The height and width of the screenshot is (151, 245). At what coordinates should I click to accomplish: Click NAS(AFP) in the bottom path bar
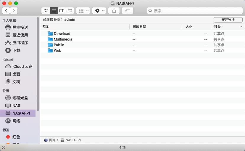tap(73, 140)
